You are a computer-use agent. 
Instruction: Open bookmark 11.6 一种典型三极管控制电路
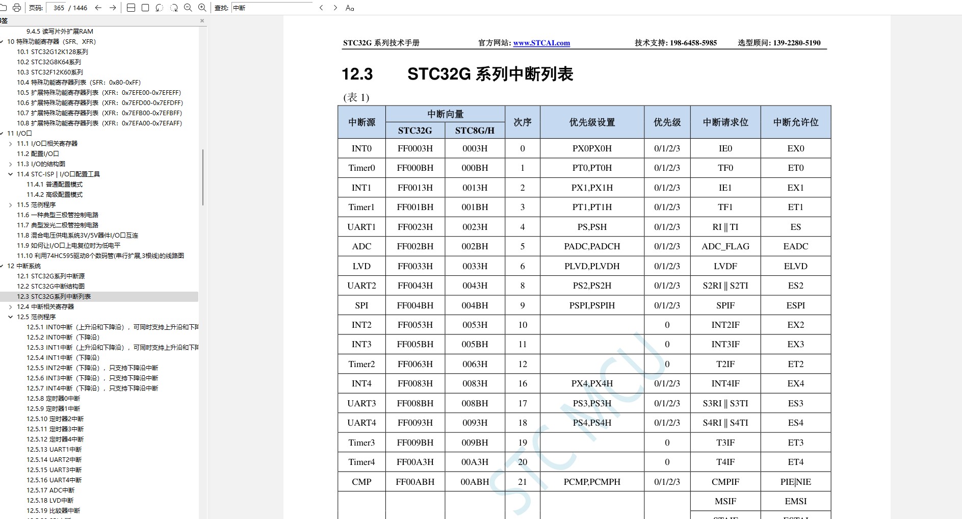point(58,215)
